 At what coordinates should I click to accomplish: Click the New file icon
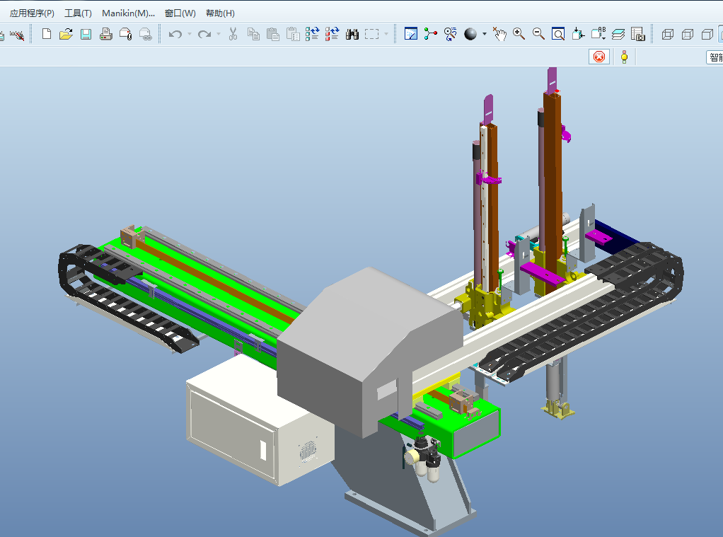coord(47,34)
